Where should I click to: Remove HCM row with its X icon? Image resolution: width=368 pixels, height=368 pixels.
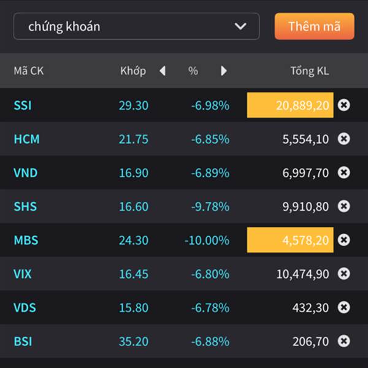click(344, 139)
